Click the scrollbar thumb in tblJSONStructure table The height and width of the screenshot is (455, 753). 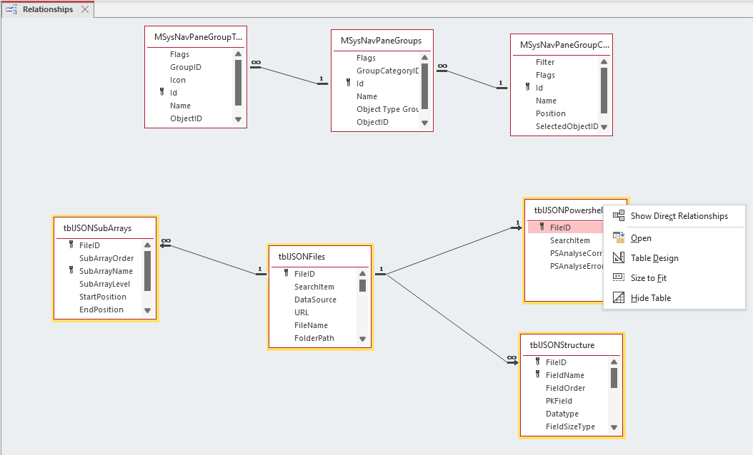click(614, 378)
